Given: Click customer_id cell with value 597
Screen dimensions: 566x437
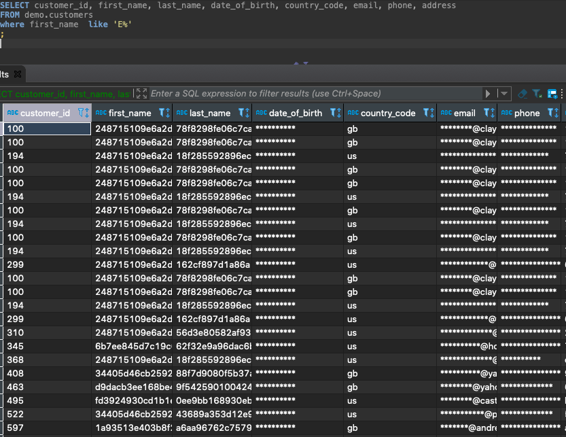Looking at the screenshot, I should (x=48, y=428).
